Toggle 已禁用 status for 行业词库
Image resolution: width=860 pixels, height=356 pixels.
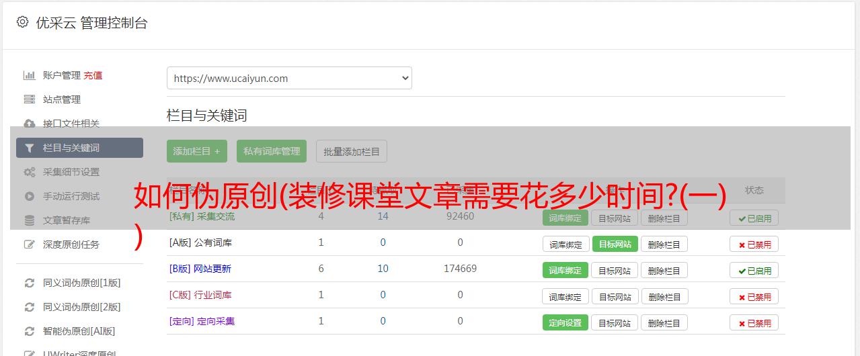point(754,296)
